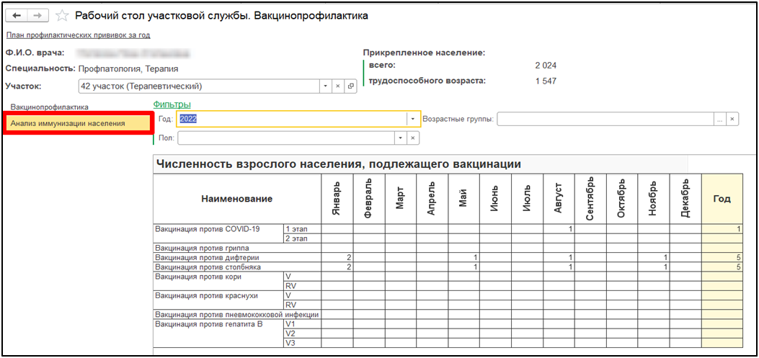759x358 pixels.
Task: Open selected Участок record via open icon
Action: (351, 86)
